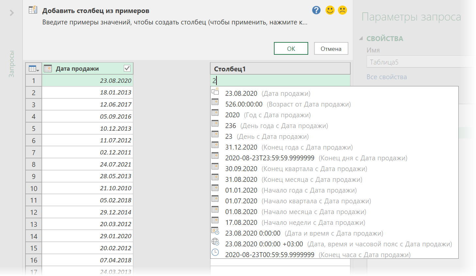
Task: Pick 01.08.2020 Начало месяца suggestion
Action: (x=334, y=212)
